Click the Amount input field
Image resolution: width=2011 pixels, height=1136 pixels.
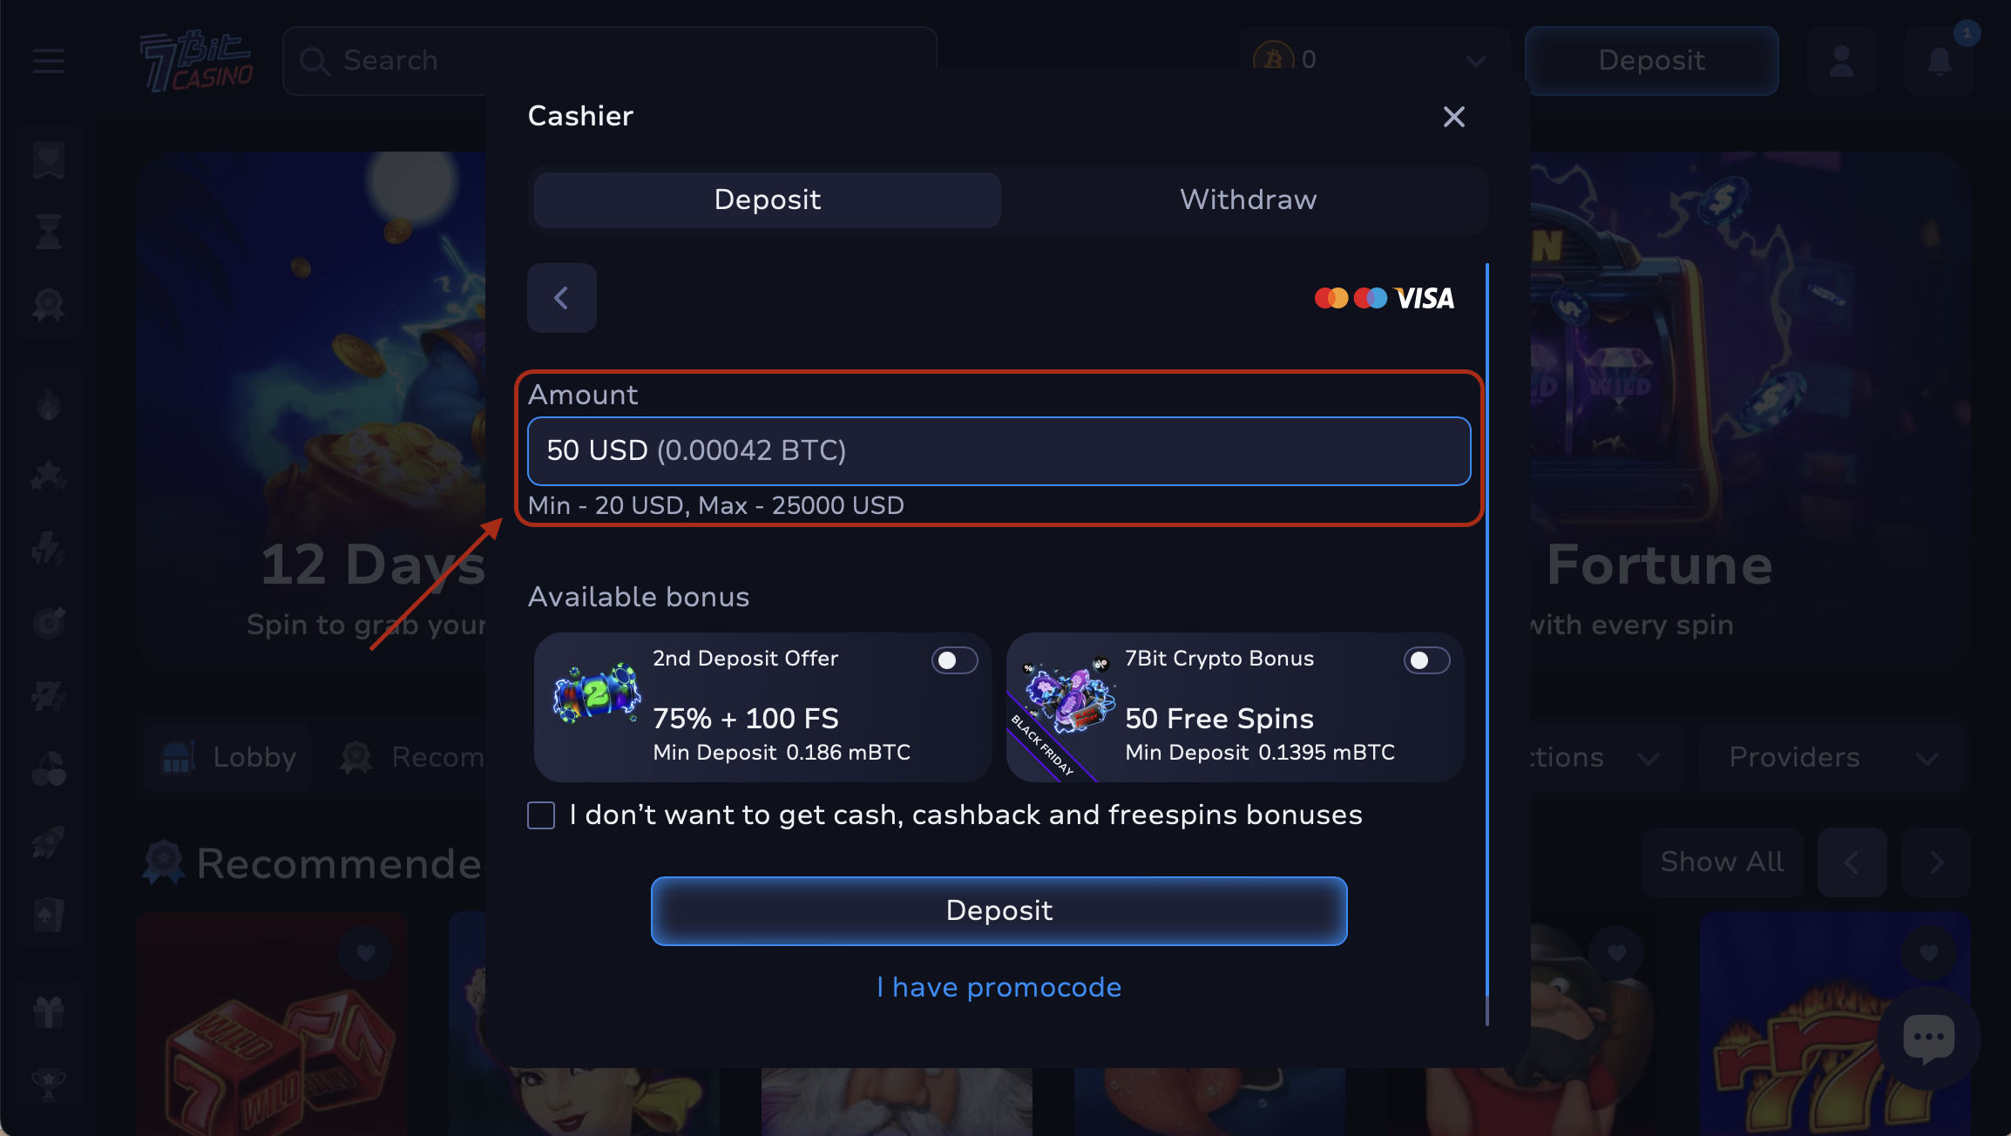(x=999, y=451)
